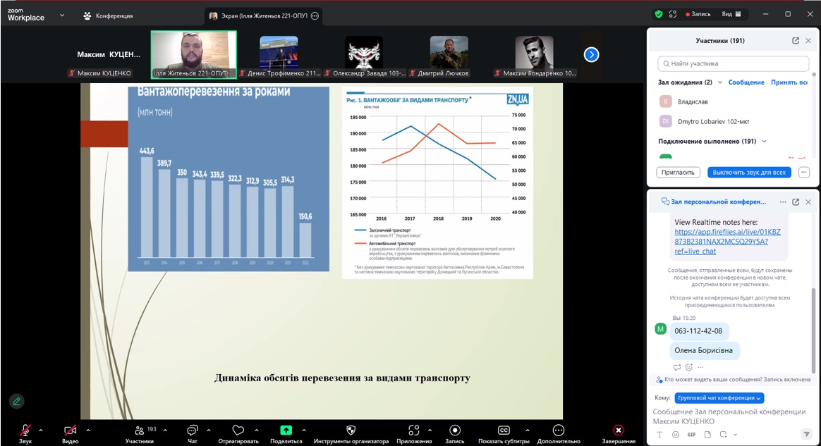
Task: Open the Вид view menu
Action: [x=731, y=14]
